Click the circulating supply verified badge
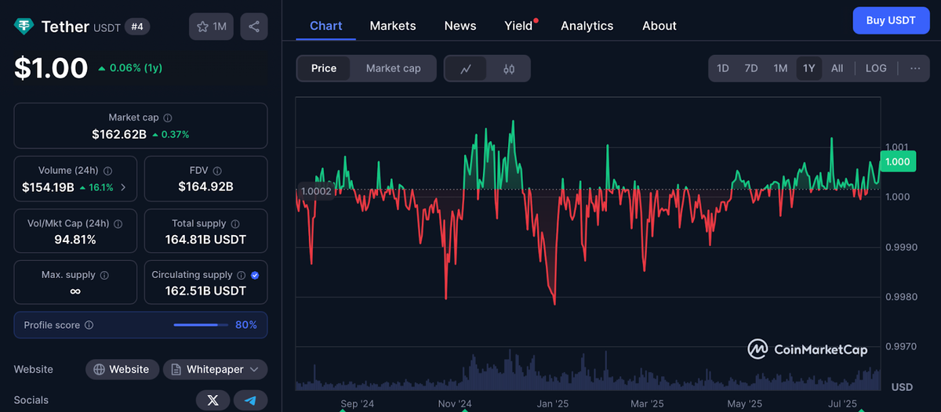Image resolution: width=941 pixels, height=412 pixels. click(255, 276)
